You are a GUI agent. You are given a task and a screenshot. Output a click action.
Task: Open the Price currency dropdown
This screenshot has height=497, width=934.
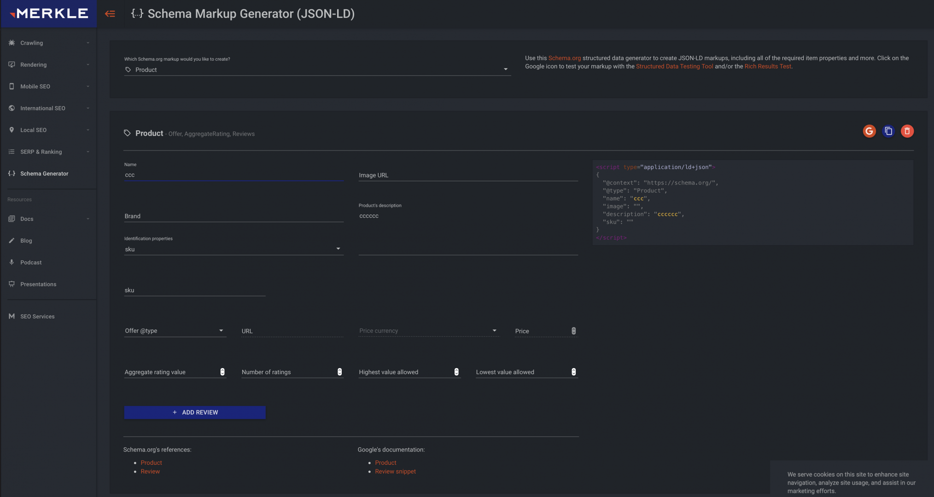[x=428, y=331]
